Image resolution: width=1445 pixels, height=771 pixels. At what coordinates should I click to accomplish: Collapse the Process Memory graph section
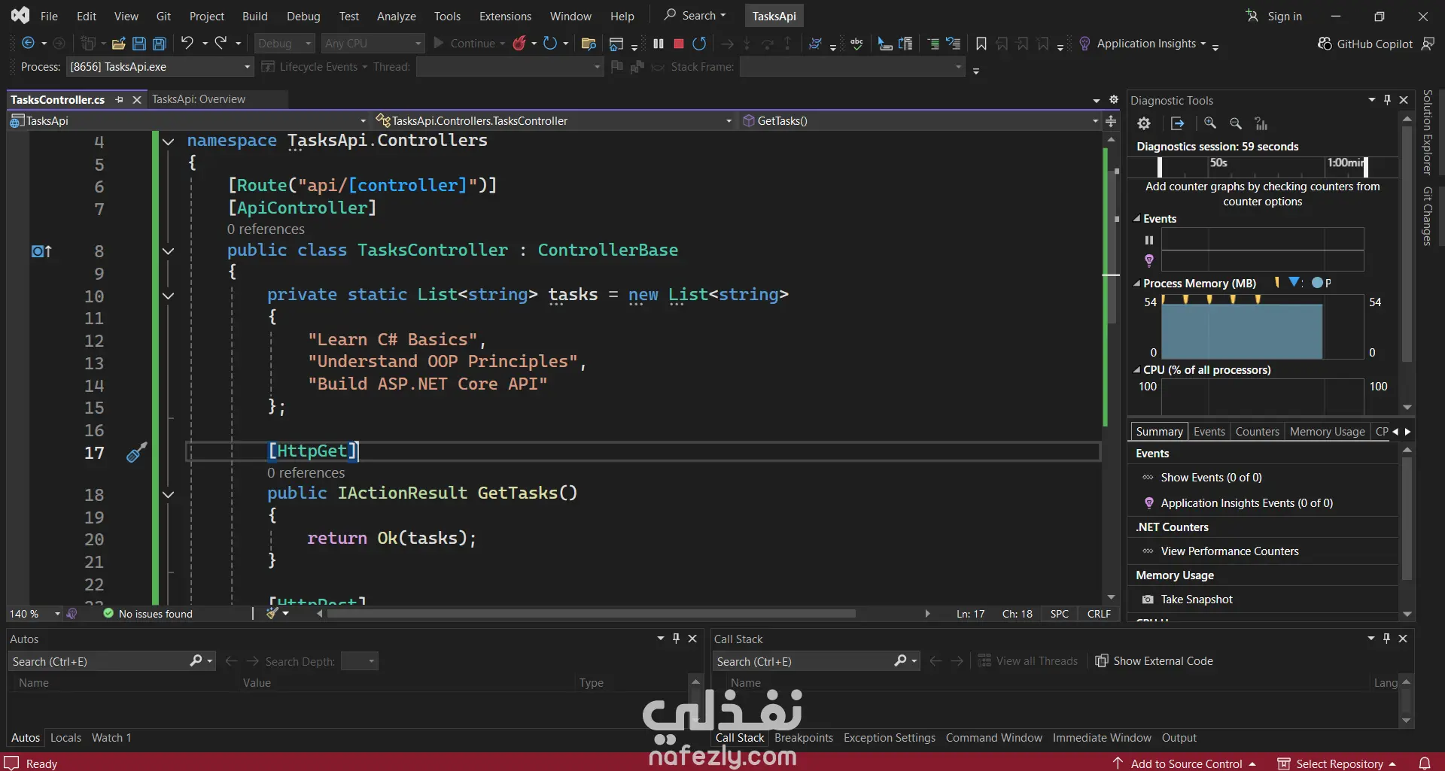pyautogui.click(x=1137, y=284)
